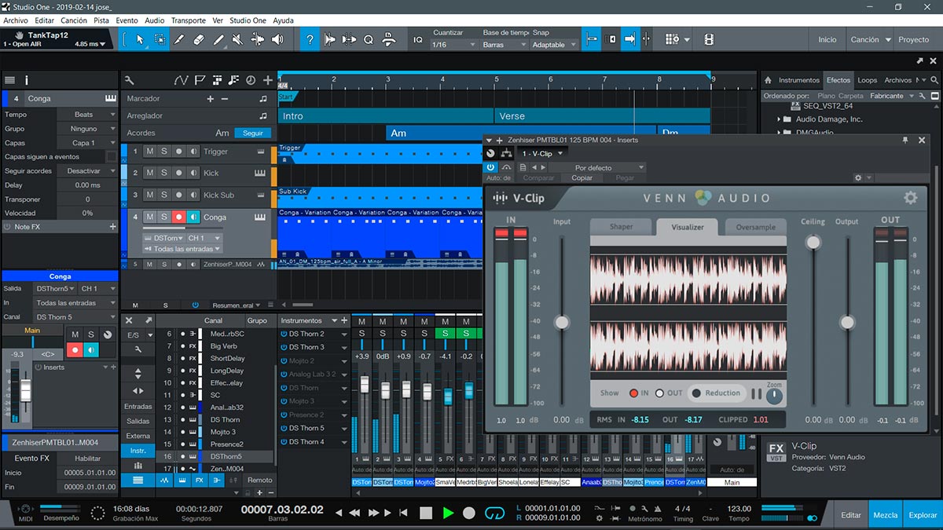Select the Arrow tool in toolbar
This screenshot has width=943, height=530.
tap(141, 39)
